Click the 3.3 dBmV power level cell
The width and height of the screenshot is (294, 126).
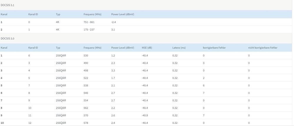coord(113,70)
